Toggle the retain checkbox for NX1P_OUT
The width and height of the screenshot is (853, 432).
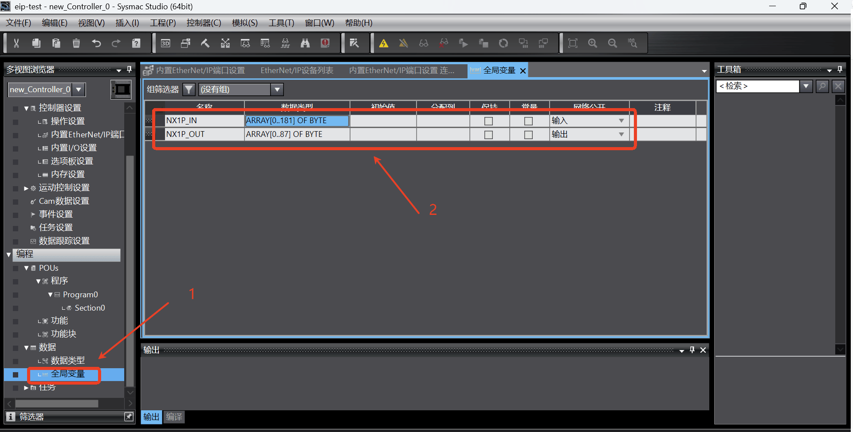tap(489, 135)
